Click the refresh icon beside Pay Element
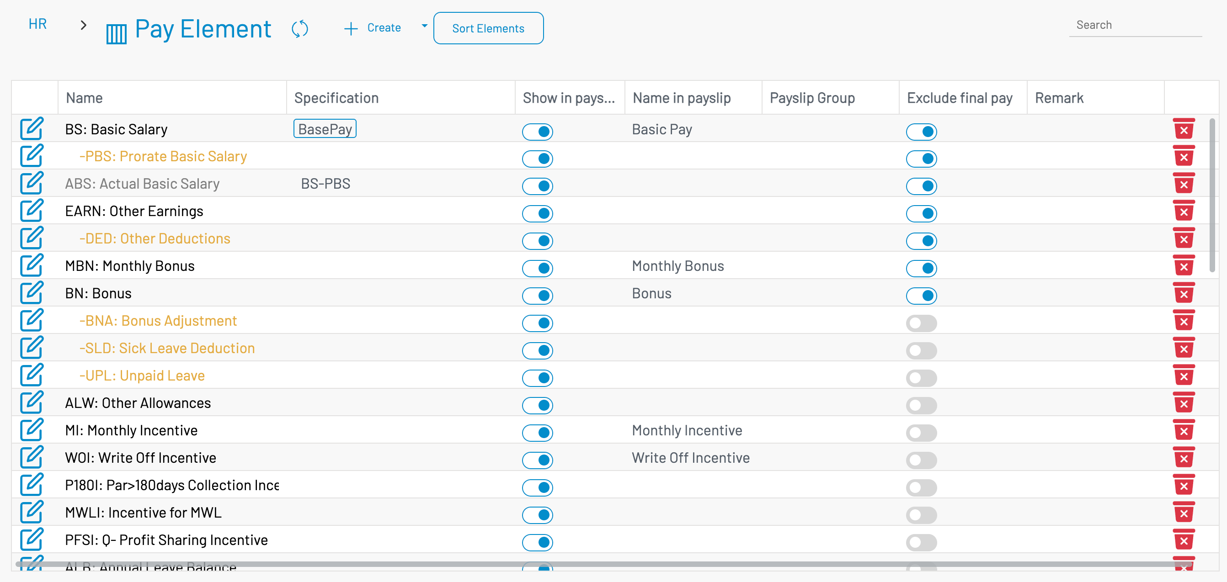1227x582 pixels. pos(299,29)
